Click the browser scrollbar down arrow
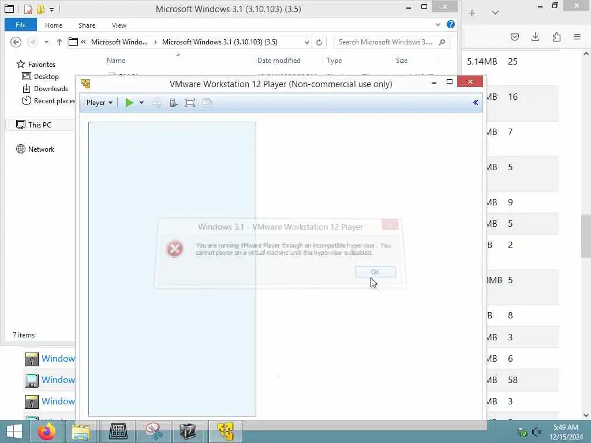Screen dimensions: 591x443 586,415
